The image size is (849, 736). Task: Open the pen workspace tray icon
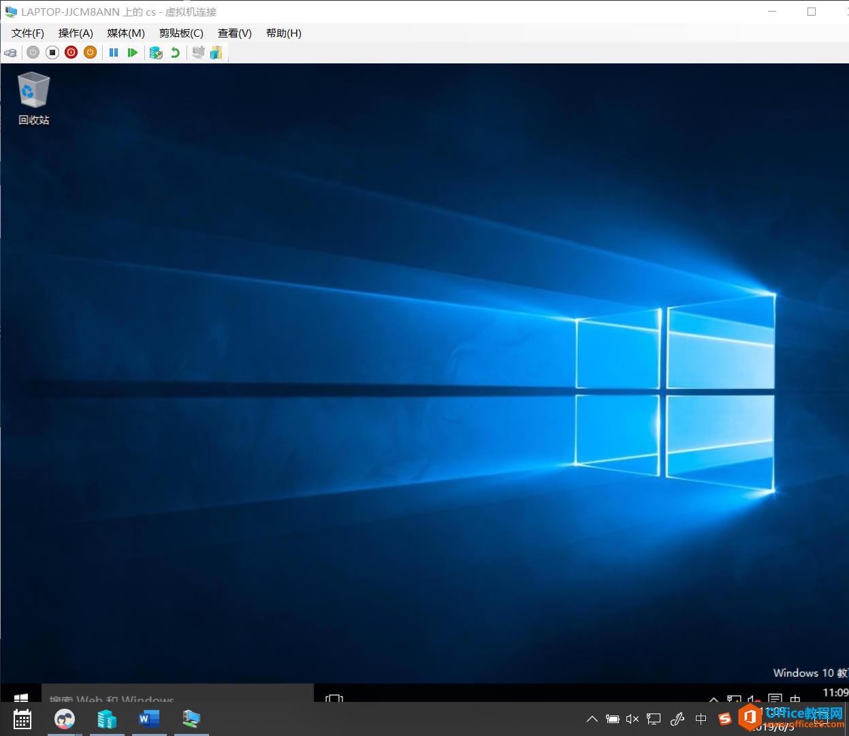(677, 719)
